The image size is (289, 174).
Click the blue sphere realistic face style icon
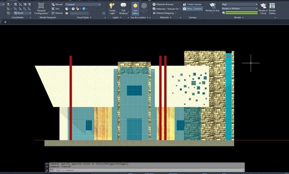pyautogui.click(x=84, y=9)
